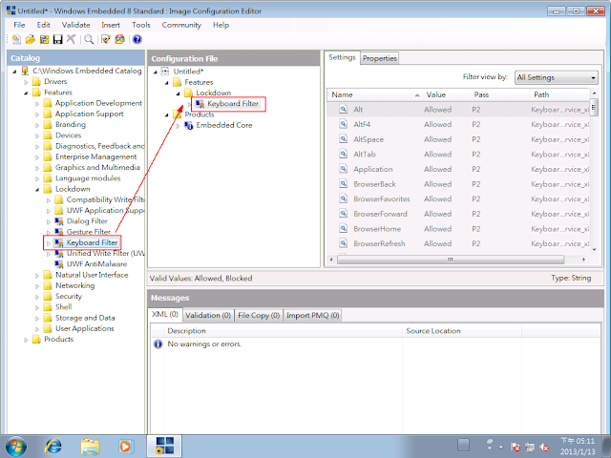Create a new configuration file via toolbar
Screen dimensions: 611x458
(x=16, y=39)
